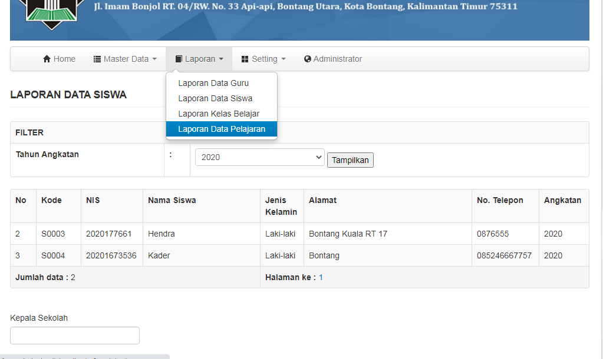Click the Home house icon

[47, 59]
